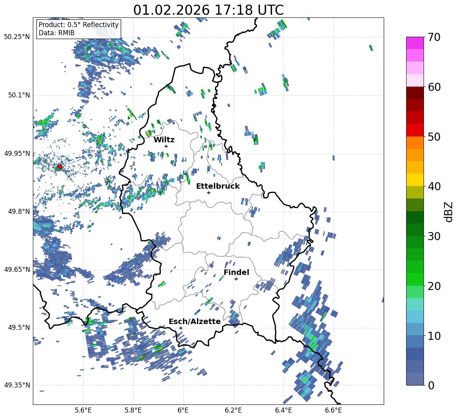Select the Esch/Alzette cross marker
The width and height of the screenshot is (458, 418).
[x=181, y=328]
